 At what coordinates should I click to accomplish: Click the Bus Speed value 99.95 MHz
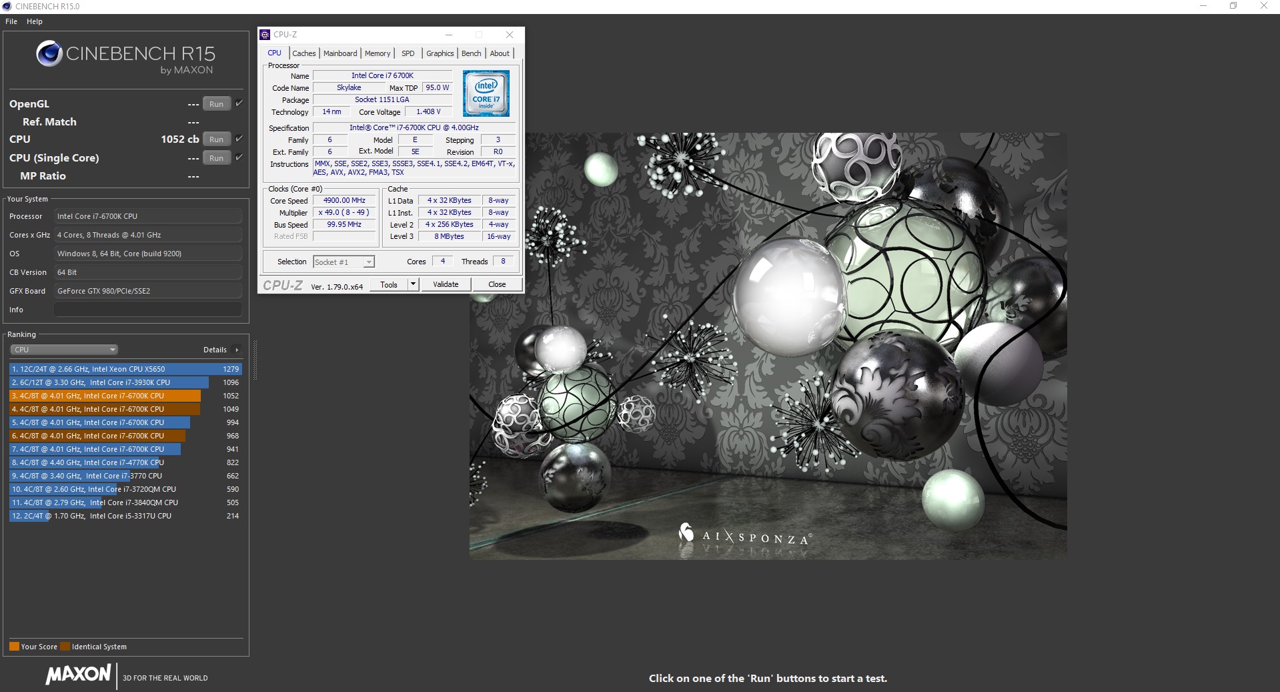(344, 224)
